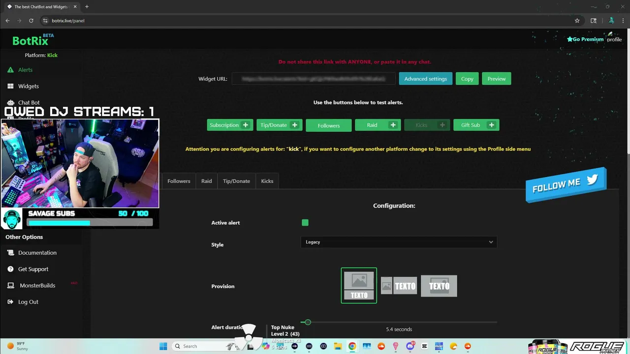Copy the widget URL
The image size is (630, 354).
(467, 79)
